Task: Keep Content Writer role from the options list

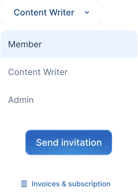Action: click(x=69, y=72)
